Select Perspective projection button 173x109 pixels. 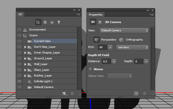pos(96,40)
